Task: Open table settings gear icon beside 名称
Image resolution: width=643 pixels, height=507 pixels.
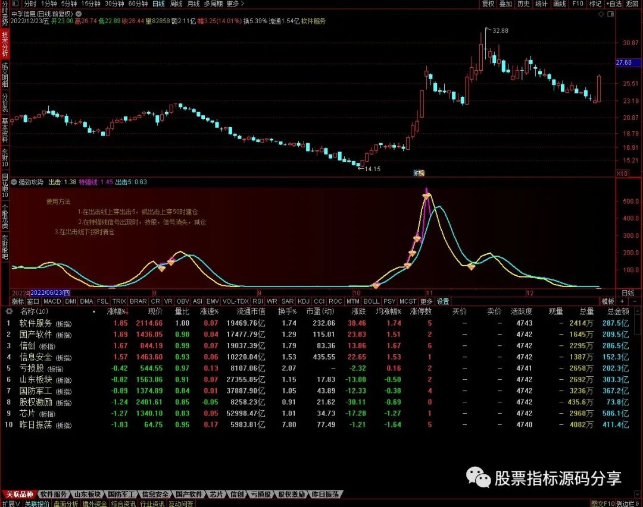Action: [8, 311]
